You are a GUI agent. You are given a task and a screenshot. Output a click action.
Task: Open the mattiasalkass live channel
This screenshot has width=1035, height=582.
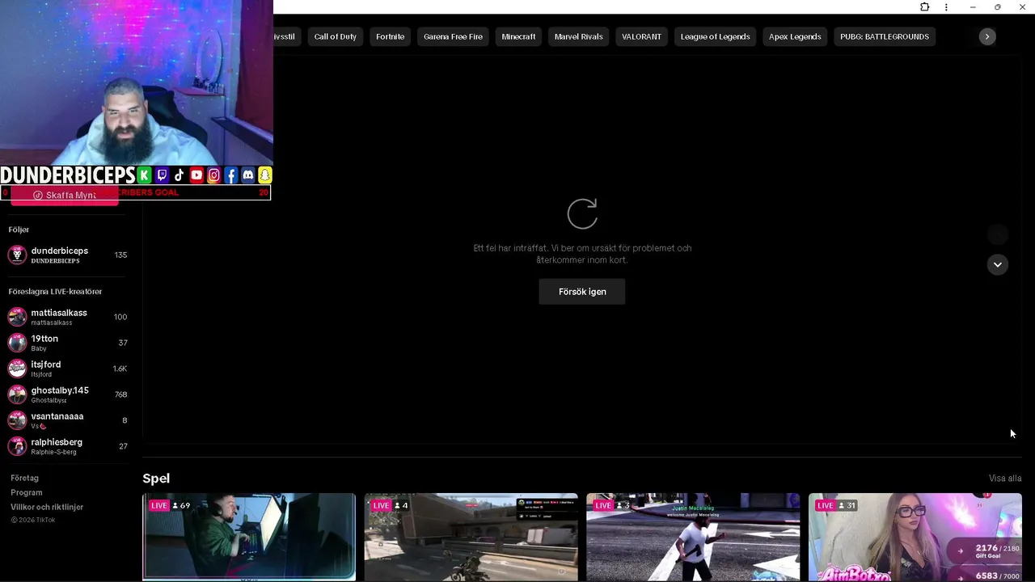pyautogui.click(x=68, y=317)
